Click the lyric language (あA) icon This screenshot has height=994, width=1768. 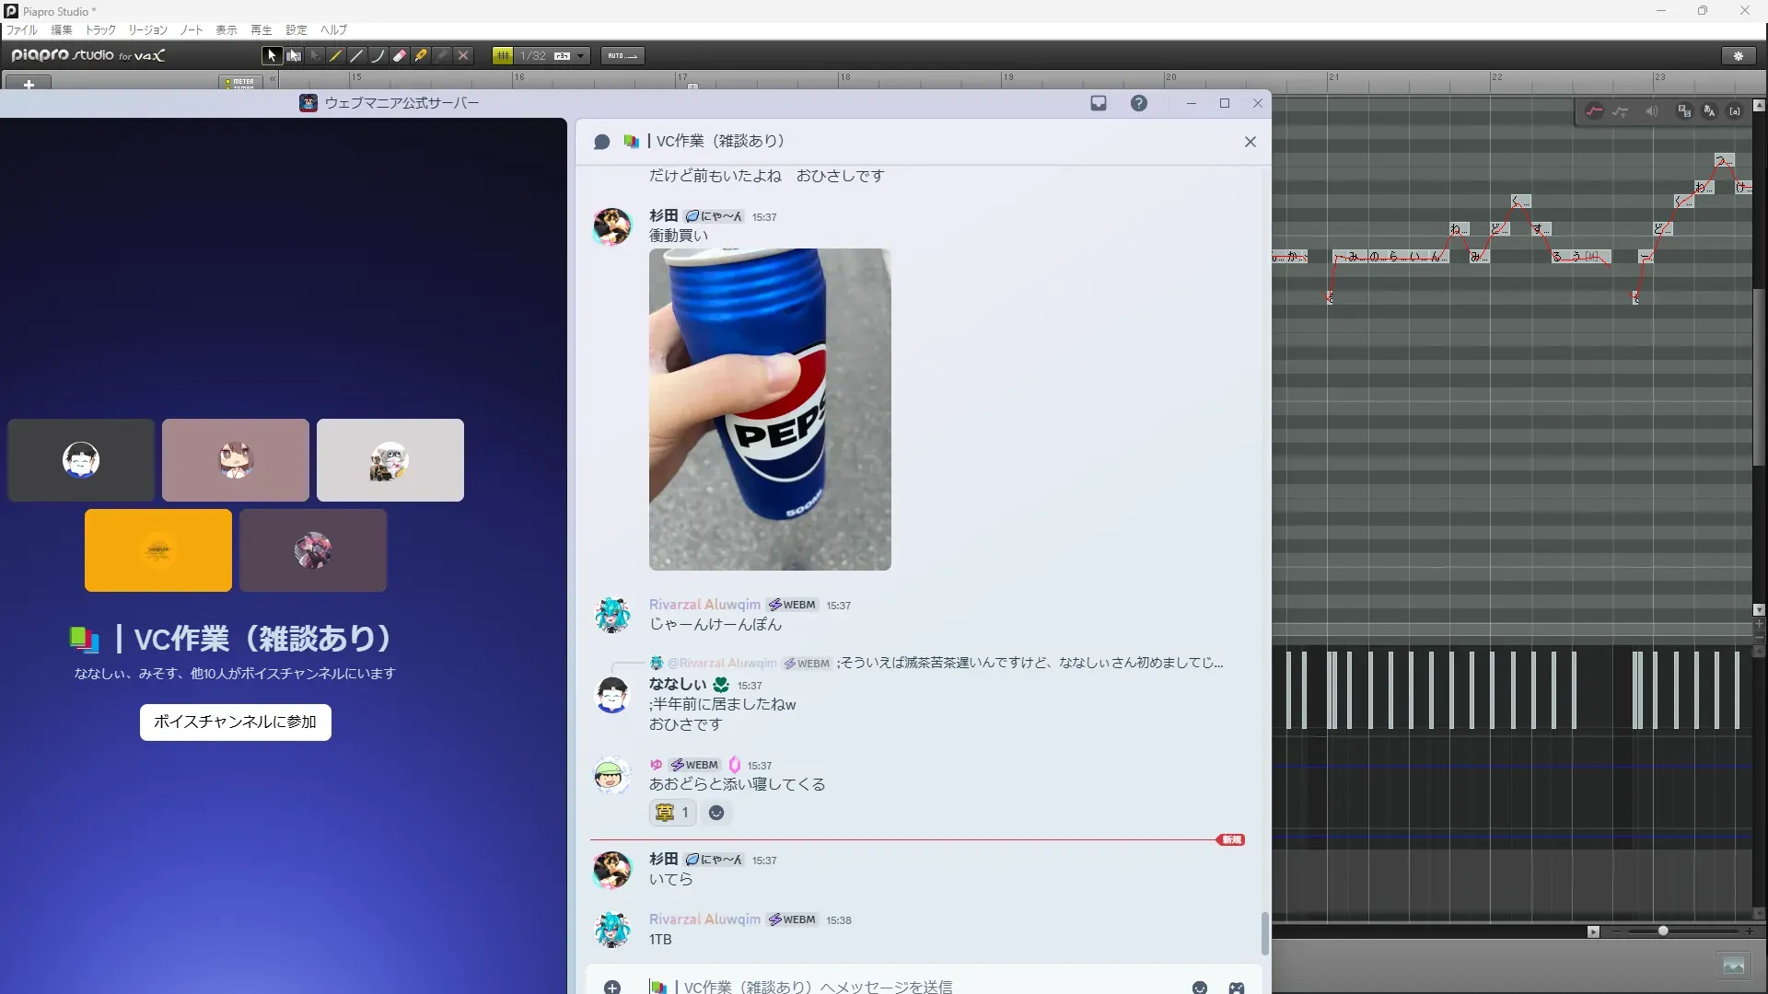click(x=1709, y=111)
